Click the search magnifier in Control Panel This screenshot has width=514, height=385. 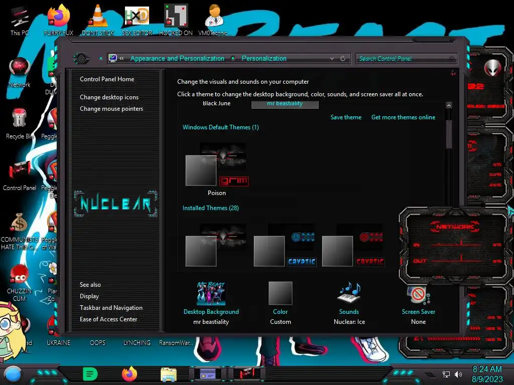click(452, 58)
